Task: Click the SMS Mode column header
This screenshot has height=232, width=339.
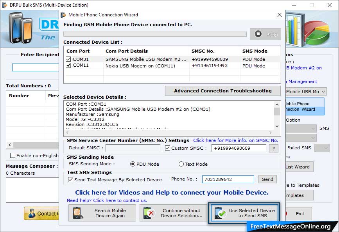Action: pos(255,51)
